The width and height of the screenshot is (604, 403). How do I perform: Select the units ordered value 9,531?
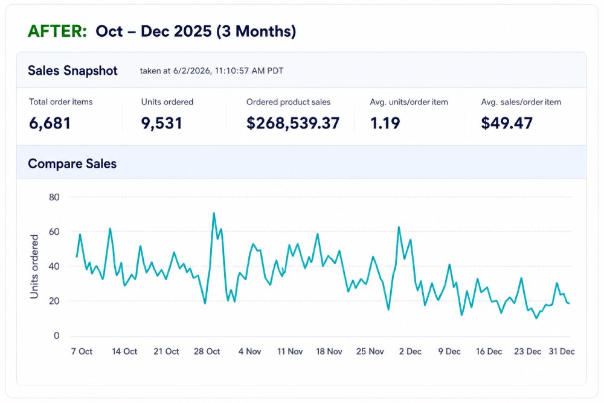[x=161, y=123]
